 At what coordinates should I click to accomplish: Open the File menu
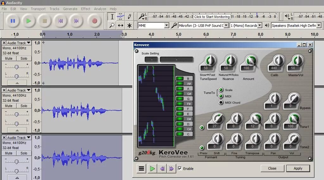pyautogui.click(x=4, y=9)
